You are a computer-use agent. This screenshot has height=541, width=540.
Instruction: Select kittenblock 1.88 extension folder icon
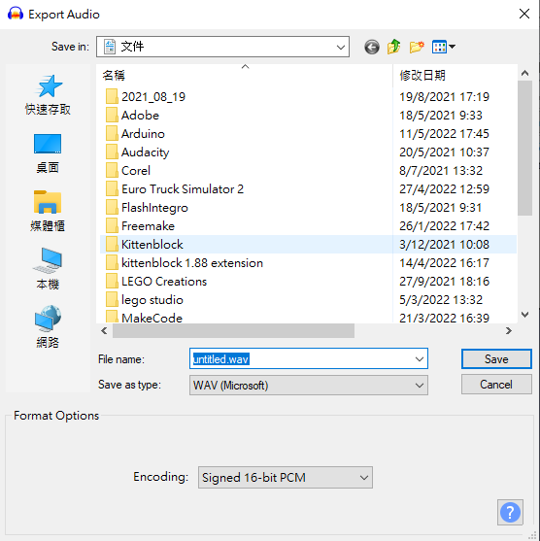(x=112, y=262)
